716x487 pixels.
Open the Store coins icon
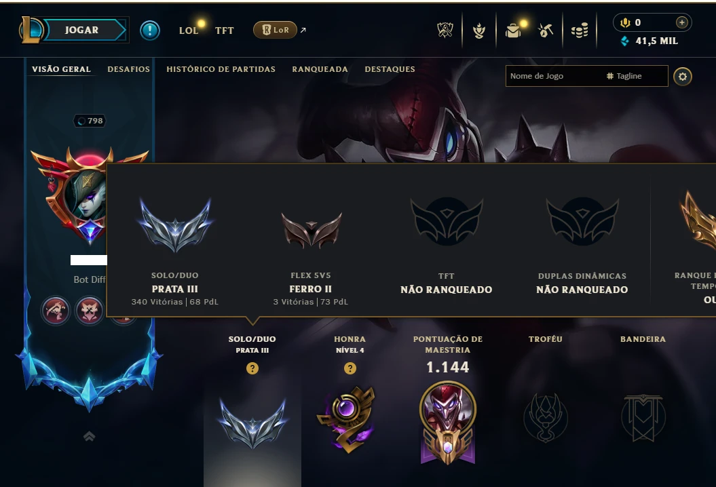point(580,31)
